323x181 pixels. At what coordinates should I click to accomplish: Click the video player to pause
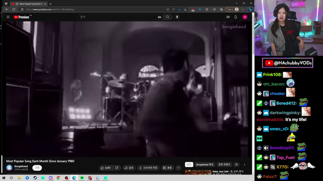[x=127, y=89]
